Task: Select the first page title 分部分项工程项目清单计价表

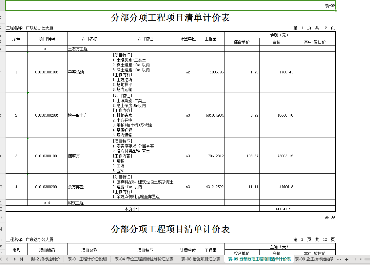Action: (x=170, y=18)
